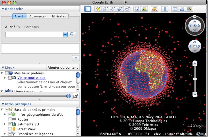The height and width of the screenshot is (137, 208).
Task: Add a polygon from the toolbar
Action: [105, 9]
